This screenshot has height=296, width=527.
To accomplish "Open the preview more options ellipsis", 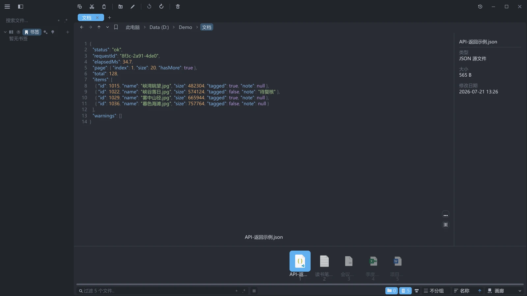I will point(446,215).
